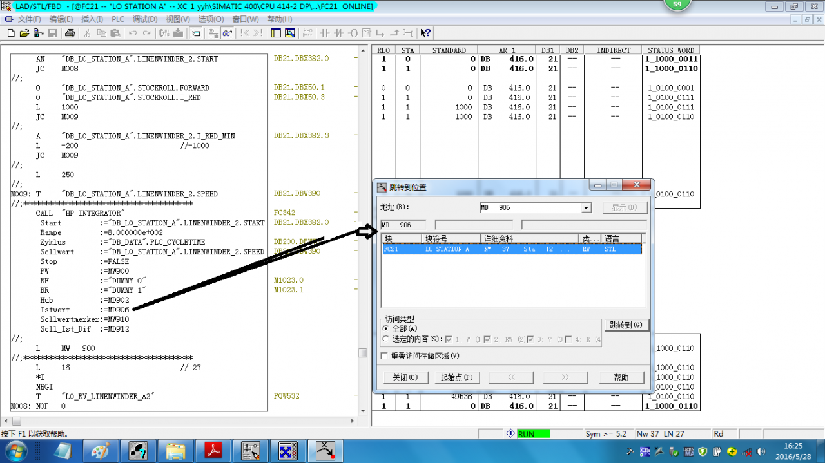
Task: Open the blue X grid taskbar app
Action: point(288,450)
